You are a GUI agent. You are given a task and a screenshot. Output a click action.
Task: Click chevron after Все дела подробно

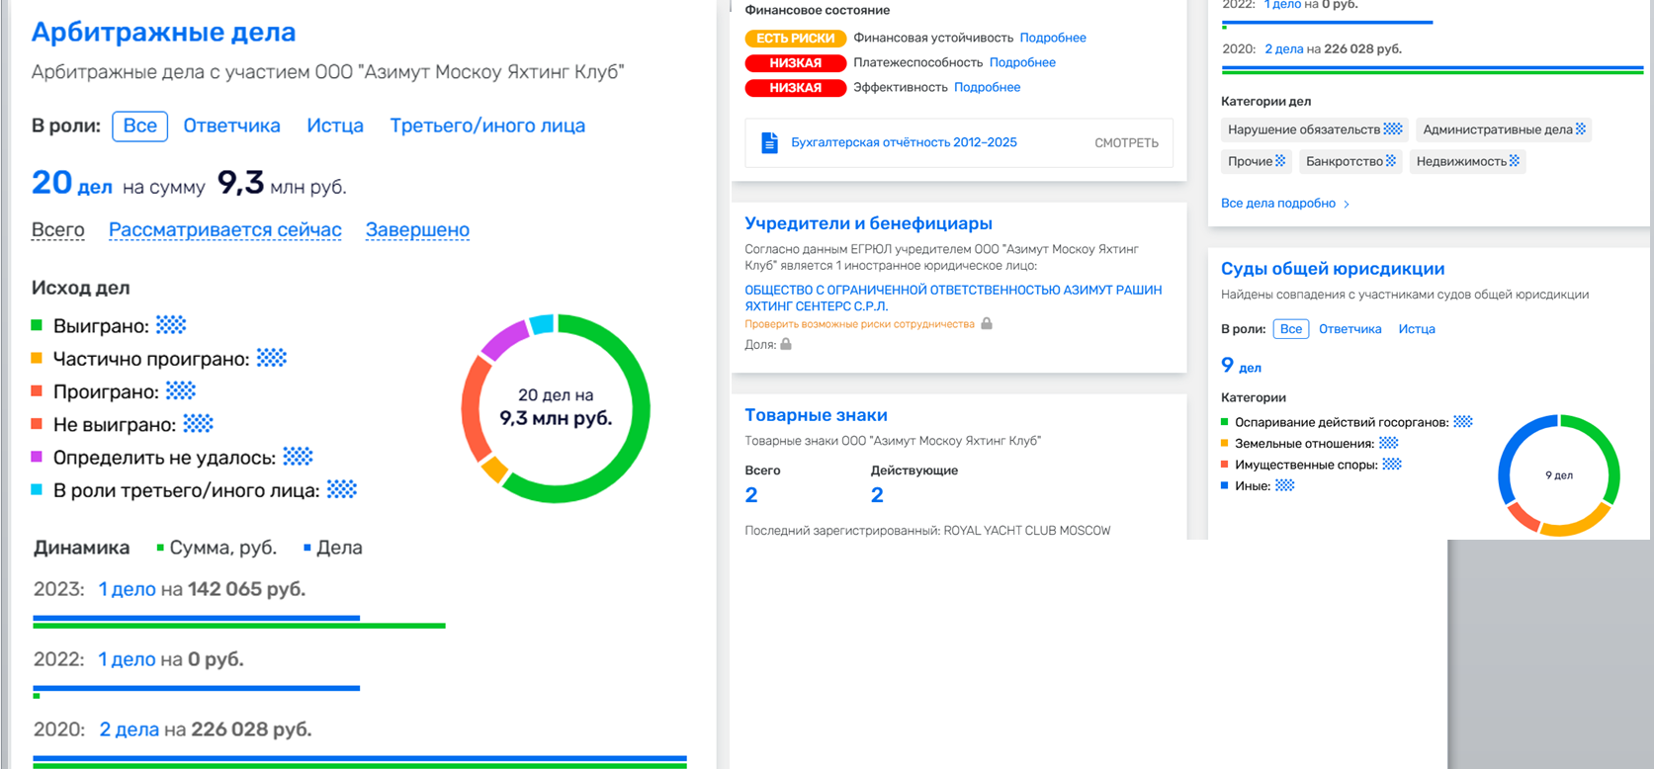click(1347, 204)
